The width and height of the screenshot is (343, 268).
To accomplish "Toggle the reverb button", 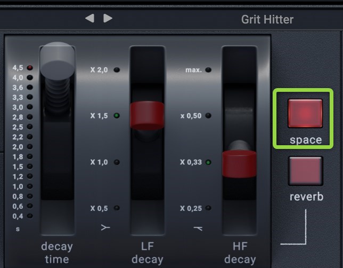I will point(305,170).
